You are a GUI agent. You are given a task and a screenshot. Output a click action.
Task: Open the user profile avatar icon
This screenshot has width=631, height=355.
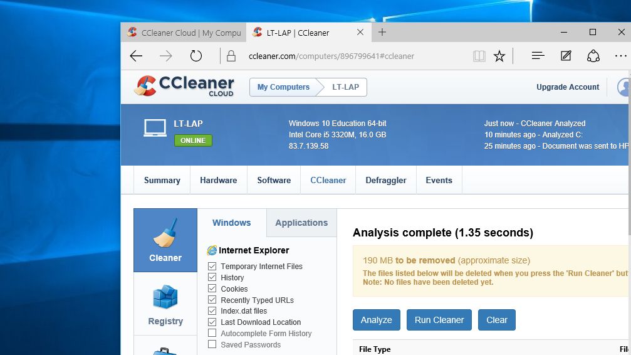click(624, 87)
